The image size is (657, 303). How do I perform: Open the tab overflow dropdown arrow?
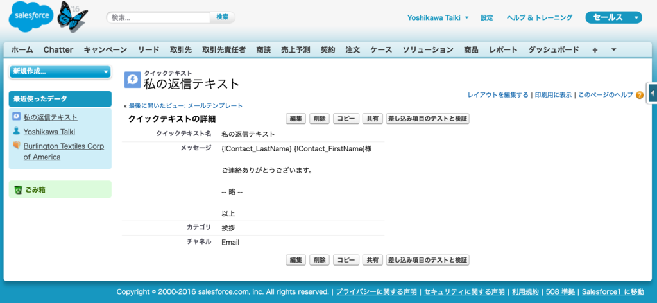tap(614, 50)
